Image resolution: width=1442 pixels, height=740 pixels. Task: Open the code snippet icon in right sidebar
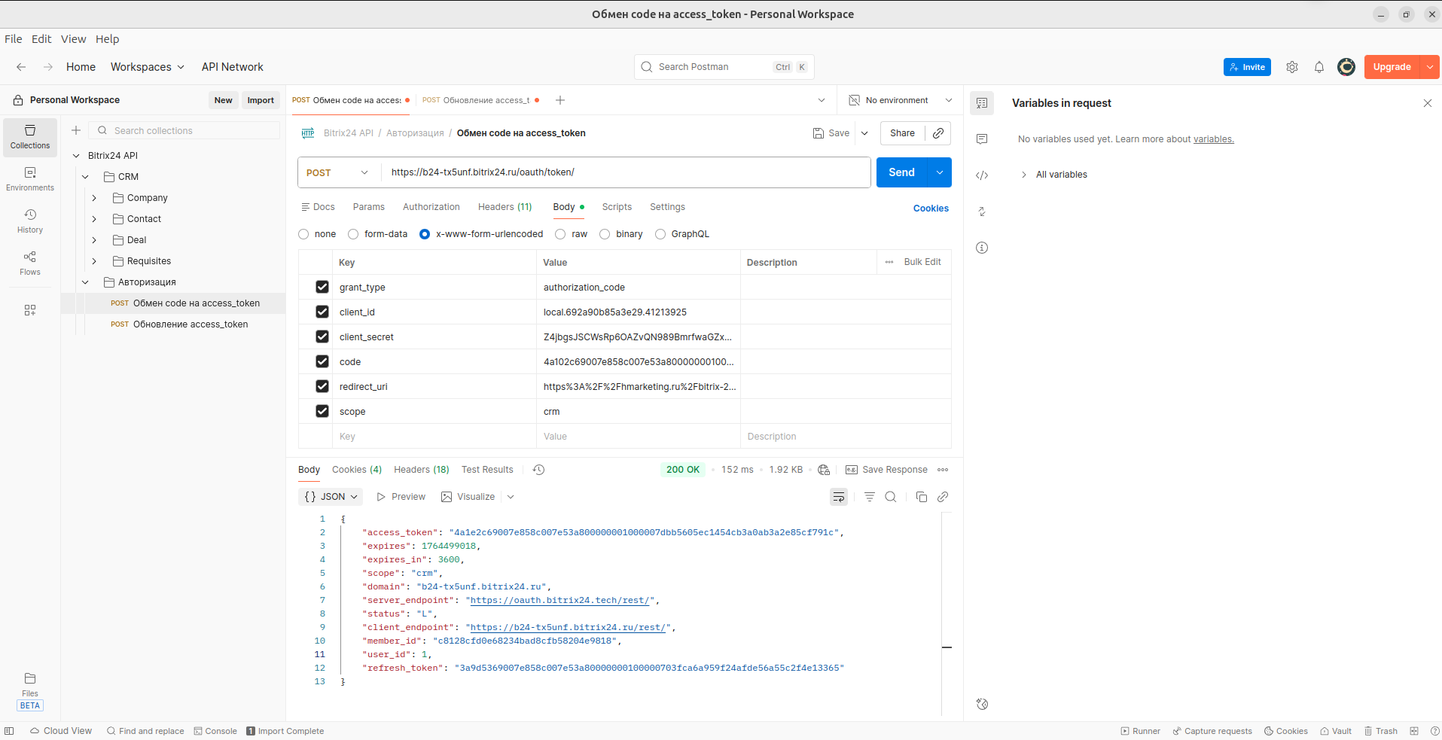click(982, 175)
